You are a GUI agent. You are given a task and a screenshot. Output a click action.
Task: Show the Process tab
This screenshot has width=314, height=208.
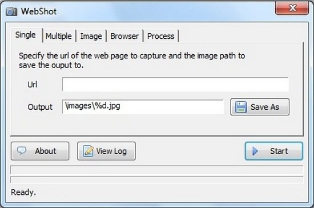[x=161, y=36]
